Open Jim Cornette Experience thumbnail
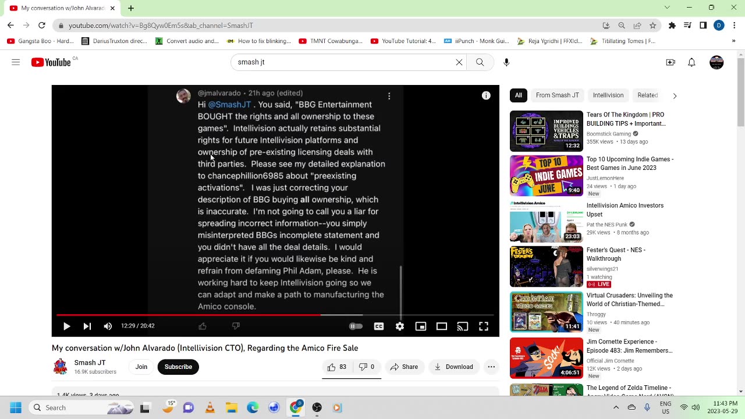Image resolution: width=745 pixels, height=419 pixels. 547,358
